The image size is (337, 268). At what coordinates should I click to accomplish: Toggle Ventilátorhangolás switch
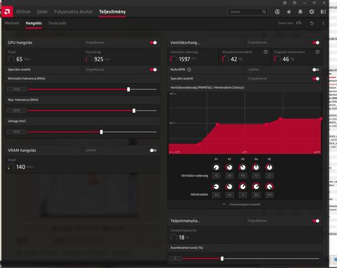[316, 43]
